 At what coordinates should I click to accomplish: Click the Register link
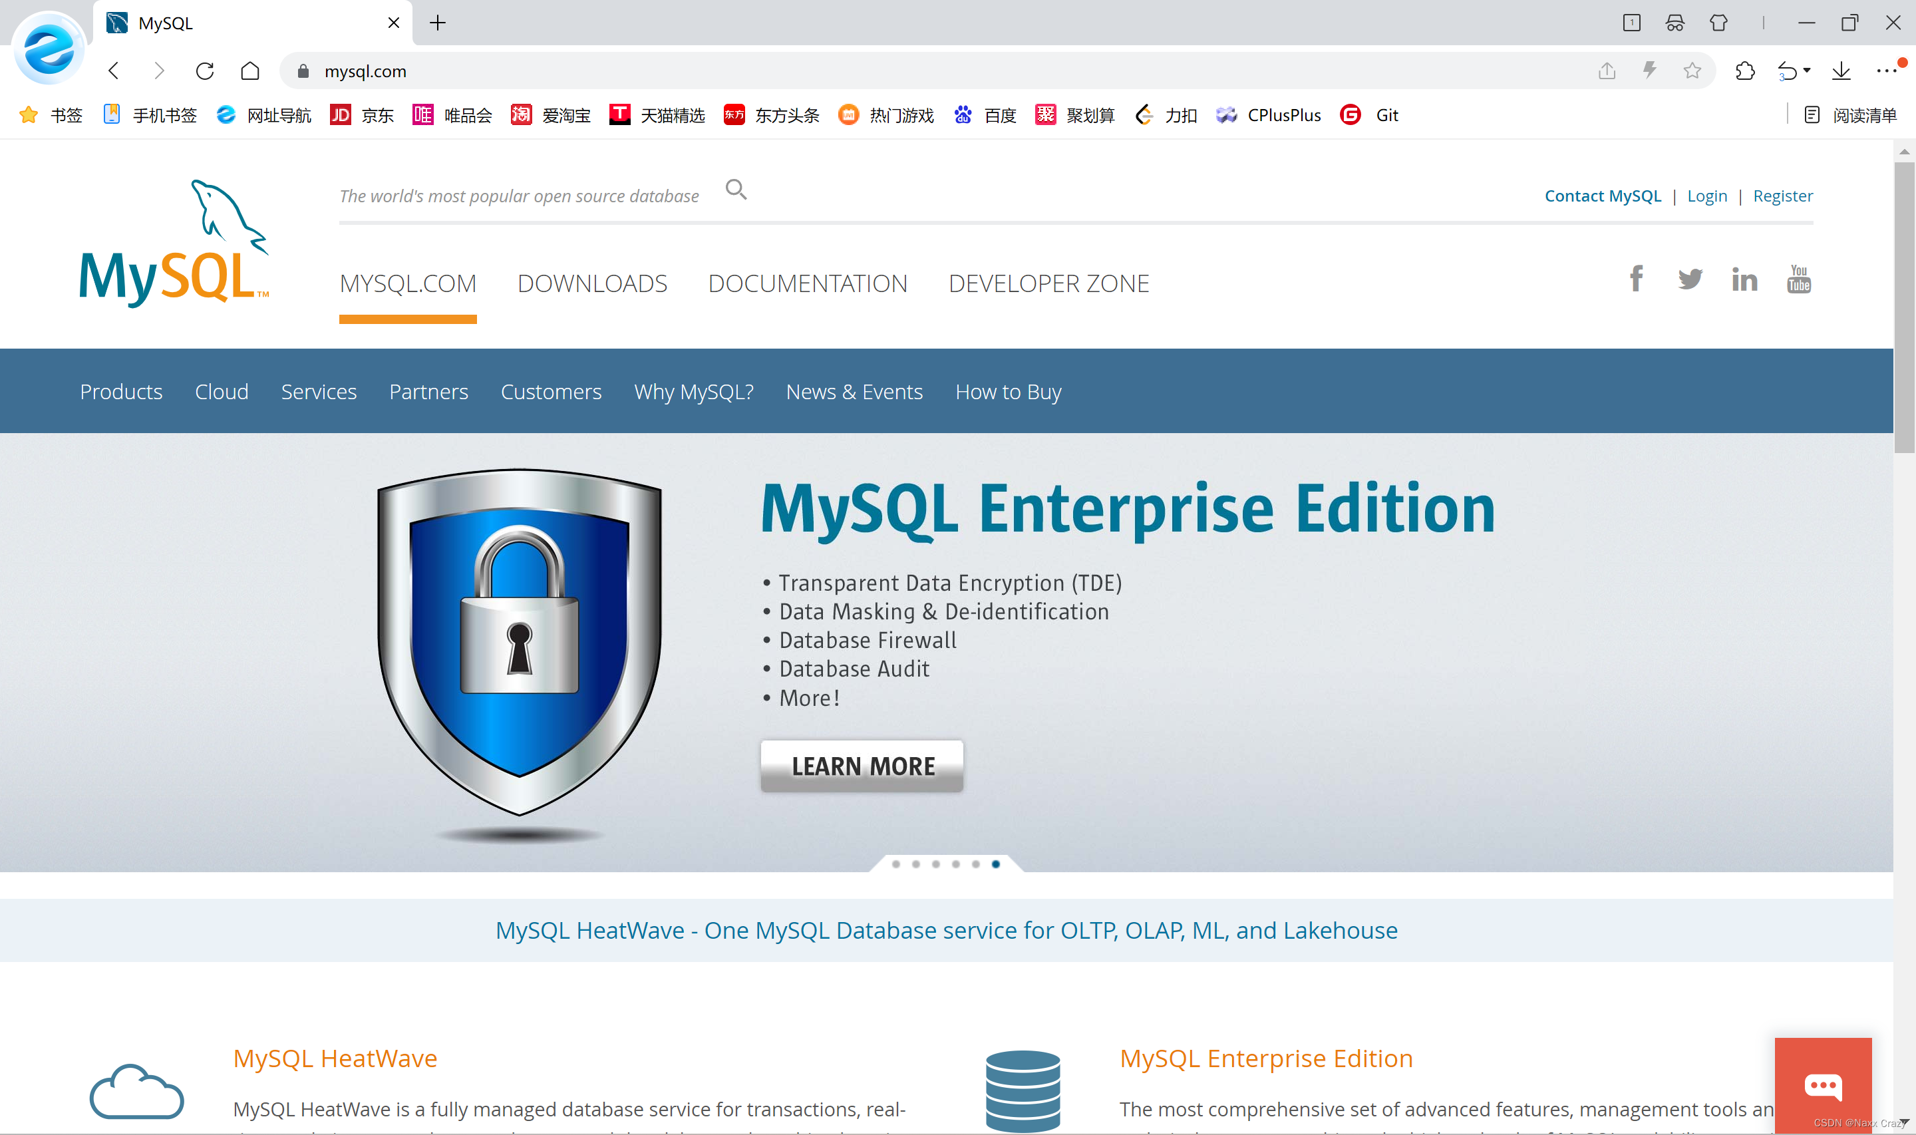coord(1782,196)
